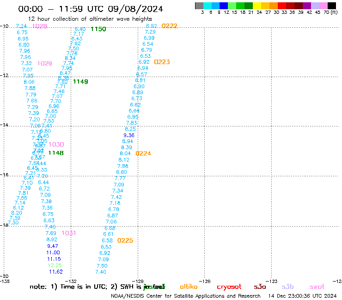
Task: Click the altika time label 0224
Action: (143, 154)
